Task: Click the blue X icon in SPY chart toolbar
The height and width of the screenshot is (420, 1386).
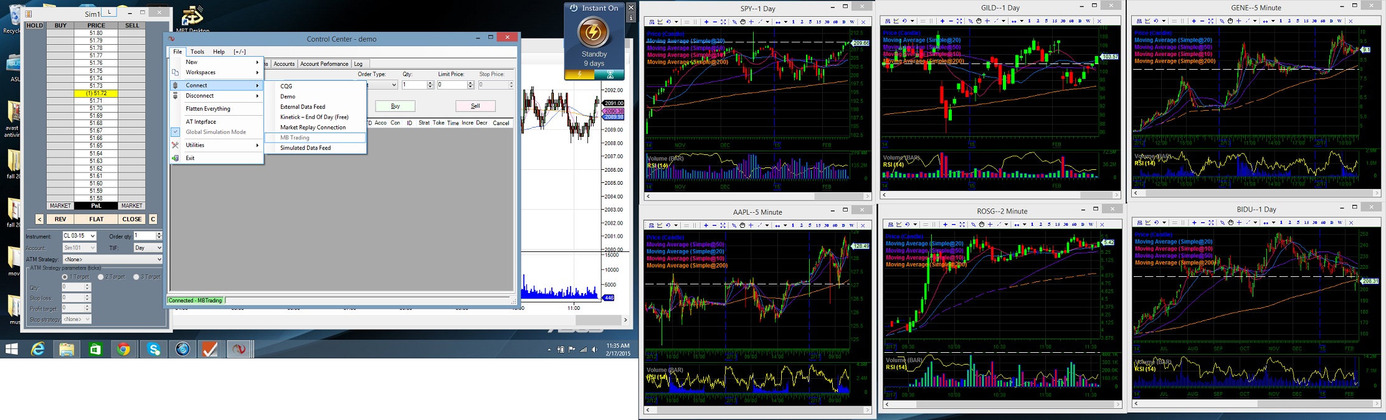Action: click(x=863, y=22)
